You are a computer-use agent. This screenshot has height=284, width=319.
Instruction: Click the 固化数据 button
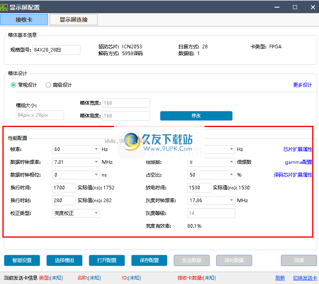(234, 260)
